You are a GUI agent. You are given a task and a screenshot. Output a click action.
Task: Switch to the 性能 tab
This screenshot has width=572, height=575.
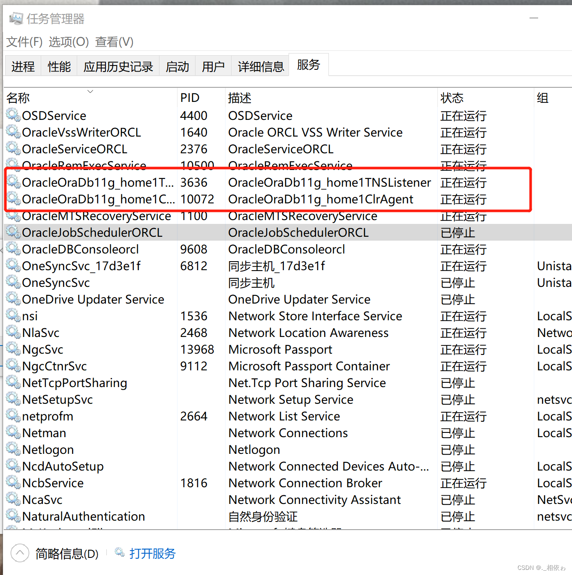pyautogui.click(x=59, y=66)
